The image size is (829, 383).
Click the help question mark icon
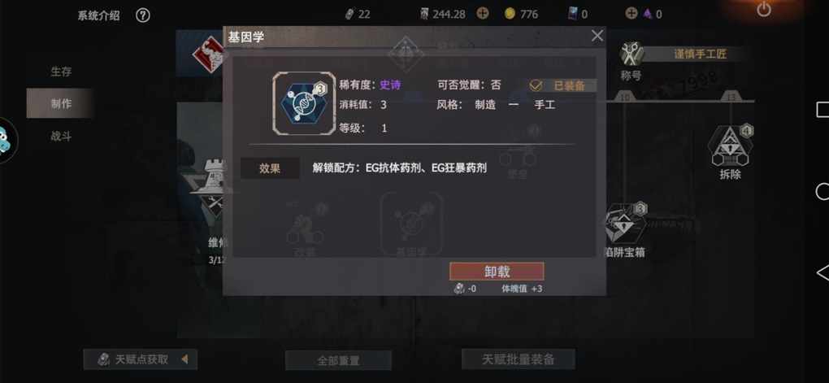tap(143, 15)
